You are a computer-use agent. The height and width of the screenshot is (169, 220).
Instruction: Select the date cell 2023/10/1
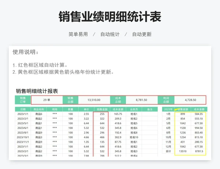pyautogui.click(x=23, y=137)
